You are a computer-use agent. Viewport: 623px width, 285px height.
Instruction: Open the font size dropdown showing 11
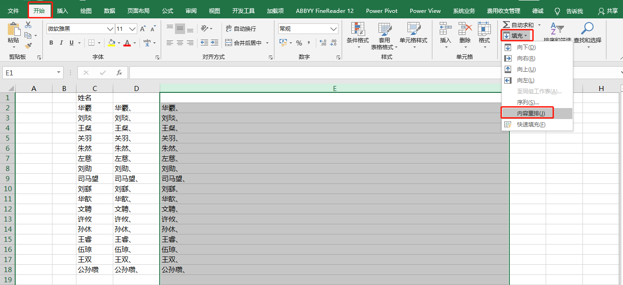133,29
